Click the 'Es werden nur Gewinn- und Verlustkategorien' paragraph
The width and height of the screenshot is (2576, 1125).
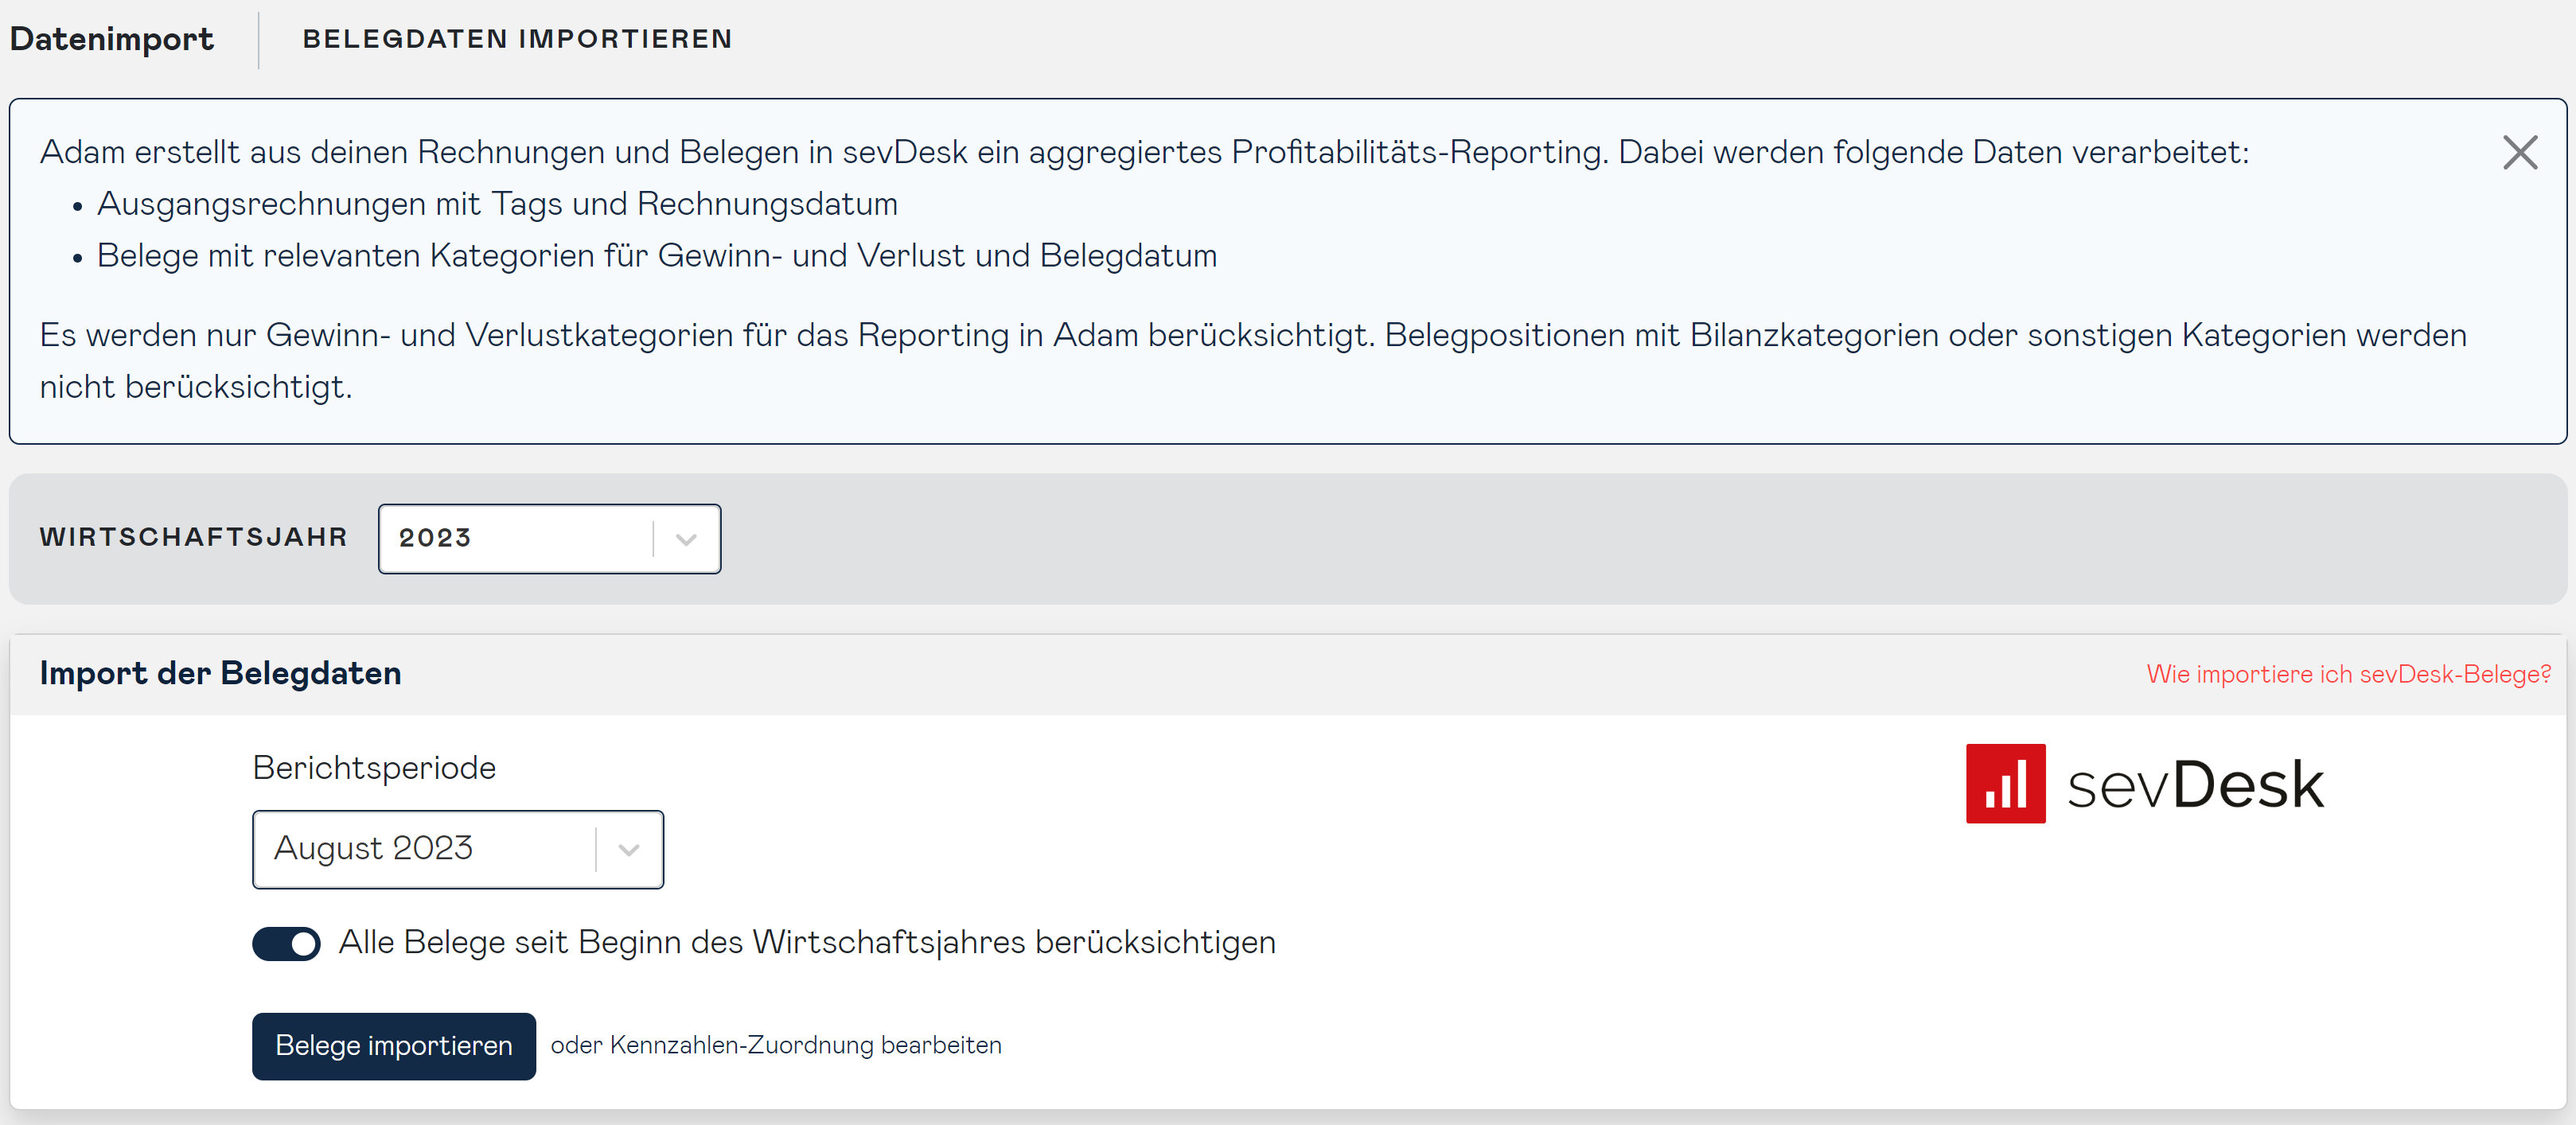click(x=1253, y=361)
